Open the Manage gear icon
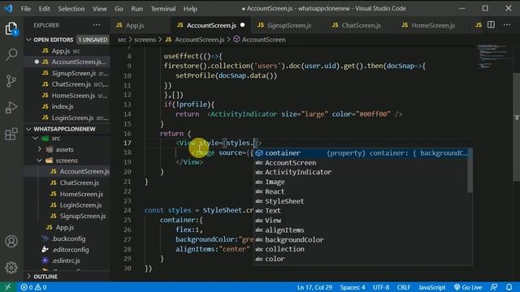This screenshot has height=292, width=520. (x=11, y=268)
